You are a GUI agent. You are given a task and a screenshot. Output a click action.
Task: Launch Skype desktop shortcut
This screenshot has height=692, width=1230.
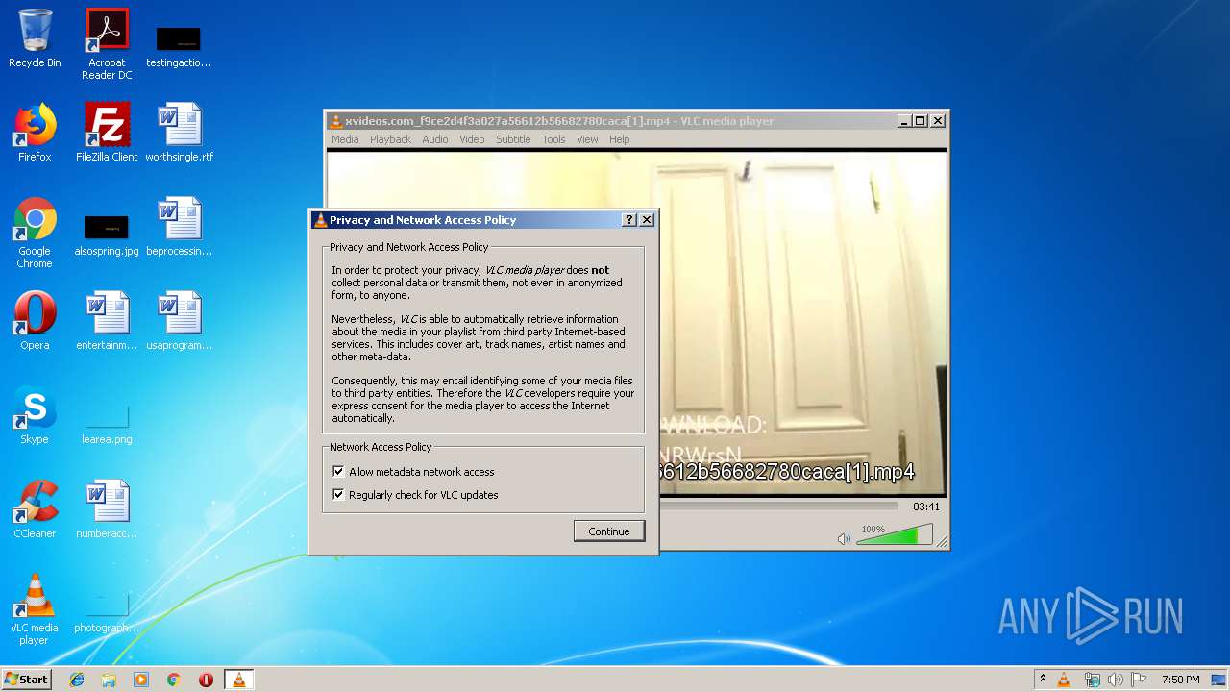[35, 415]
